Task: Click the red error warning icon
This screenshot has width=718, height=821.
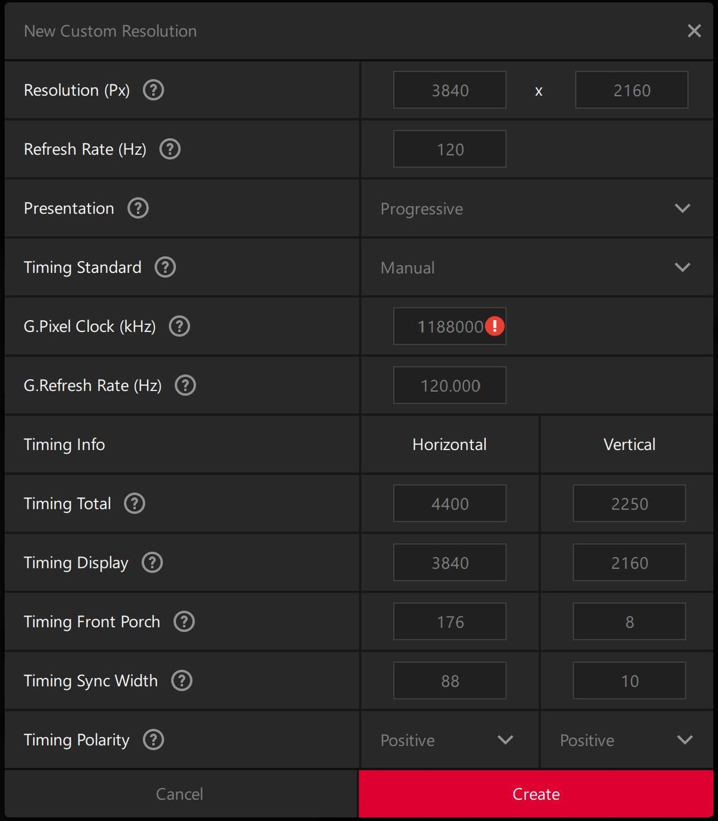Action: (495, 326)
